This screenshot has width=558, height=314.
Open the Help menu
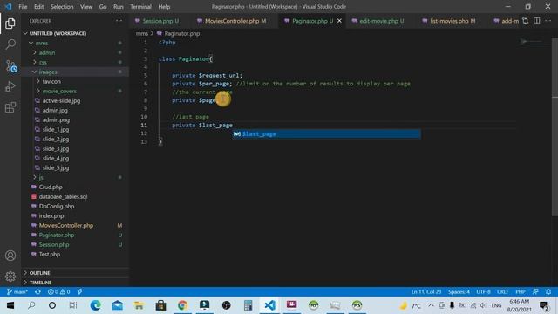click(164, 7)
